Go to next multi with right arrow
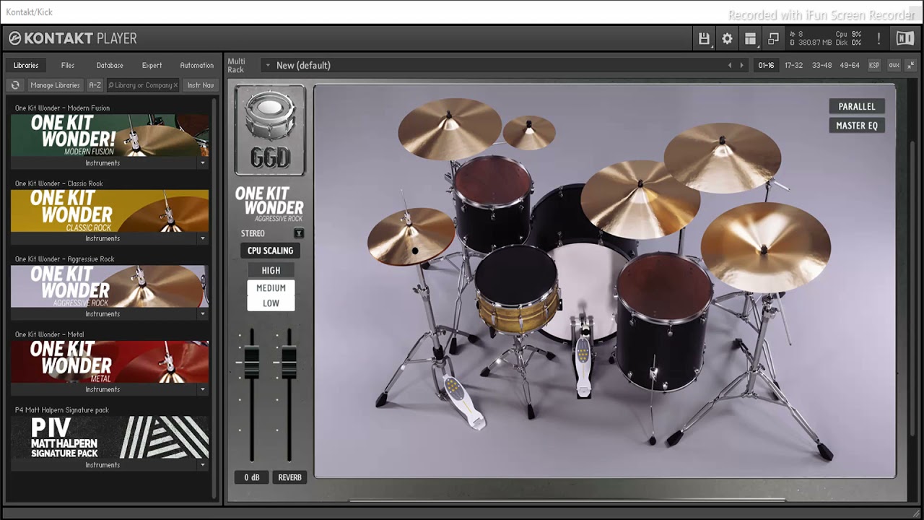Screen dimensions: 924x520 coord(741,65)
